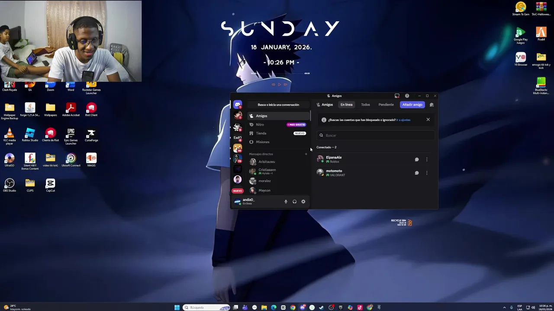
Task: Select the Epic Games Launcher desktop icon
Action: pos(71,136)
